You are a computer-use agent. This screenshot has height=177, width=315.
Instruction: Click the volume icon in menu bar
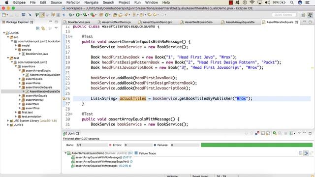[267, 2]
